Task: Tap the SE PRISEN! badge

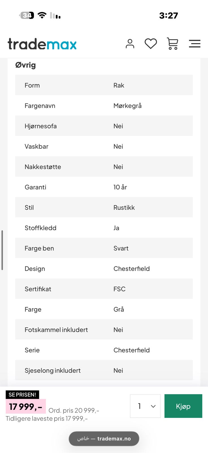Action: pos(22,395)
